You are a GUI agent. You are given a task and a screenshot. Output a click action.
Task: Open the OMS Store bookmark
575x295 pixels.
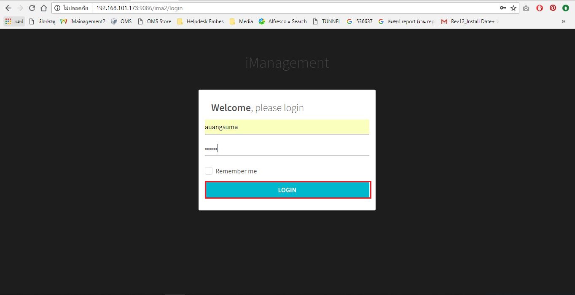pyautogui.click(x=155, y=21)
